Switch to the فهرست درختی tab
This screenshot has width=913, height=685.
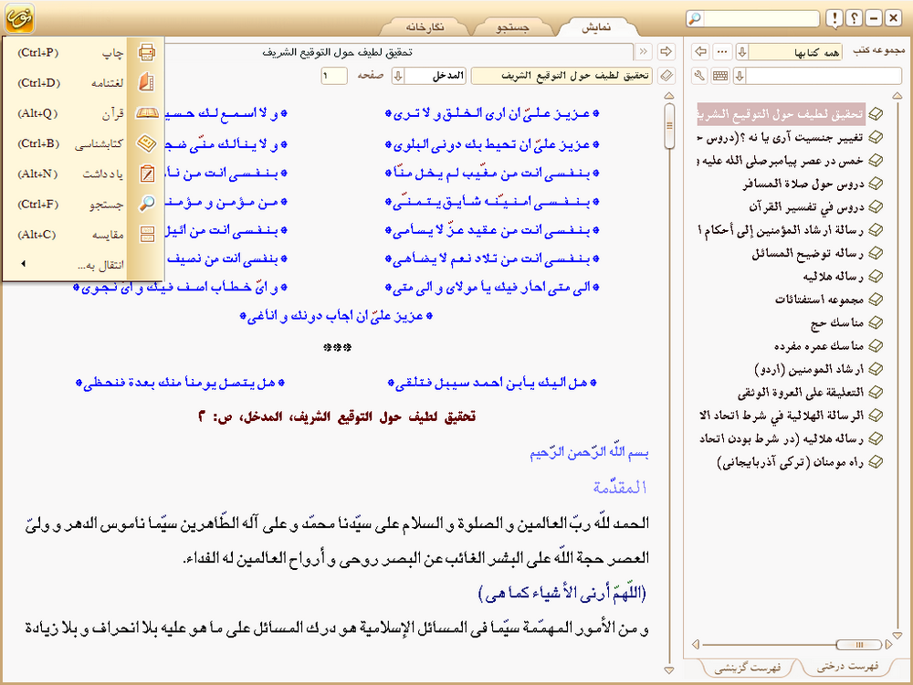pos(848,667)
